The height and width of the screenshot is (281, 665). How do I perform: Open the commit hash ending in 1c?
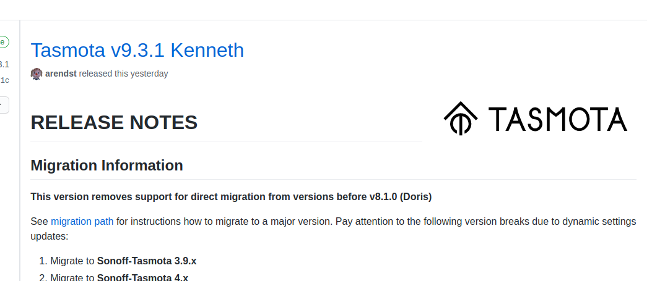click(4, 80)
